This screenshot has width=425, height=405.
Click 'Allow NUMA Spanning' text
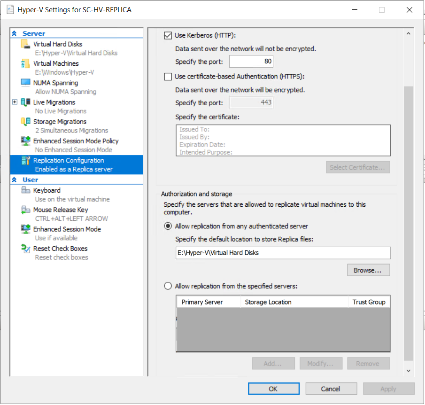(x=66, y=92)
